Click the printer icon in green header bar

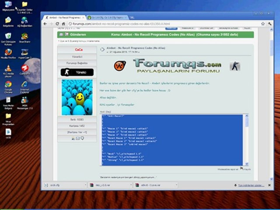61,34
